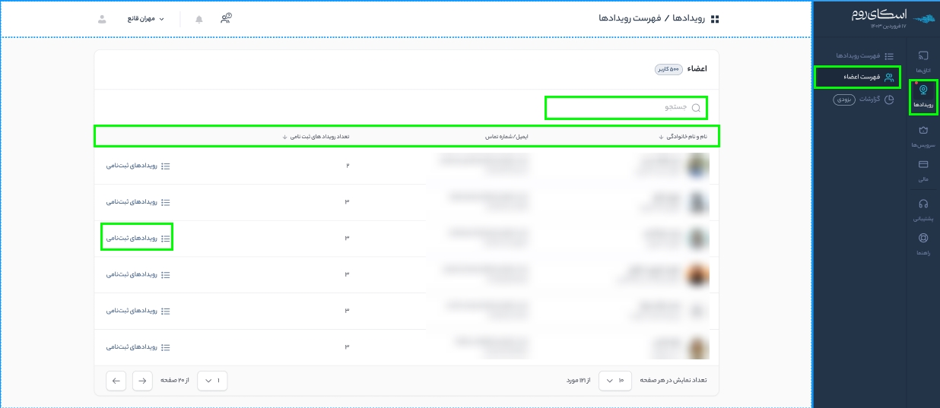Image resolution: width=940 pixels, height=408 pixels.
Task: Open the rows-per-page dropdown showing 10
Action: pyautogui.click(x=614, y=381)
